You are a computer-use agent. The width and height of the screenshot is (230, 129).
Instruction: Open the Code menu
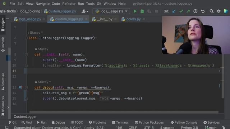[x=56, y=4]
